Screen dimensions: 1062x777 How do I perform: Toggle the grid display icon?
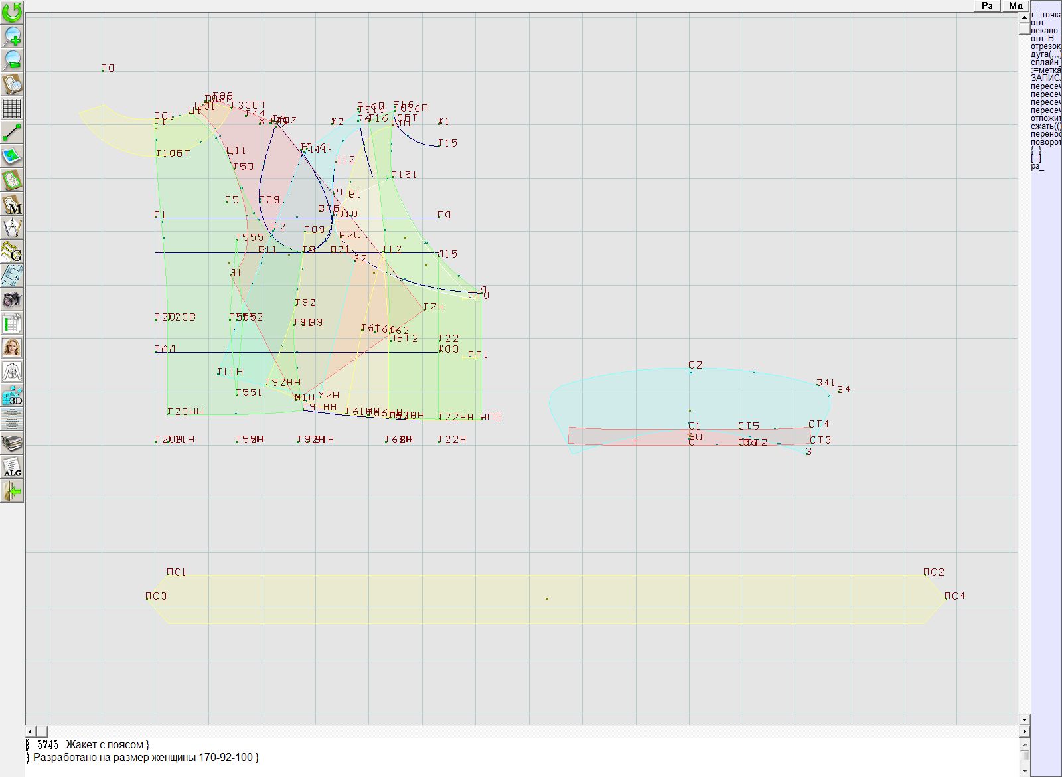pyautogui.click(x=12, y=108)
